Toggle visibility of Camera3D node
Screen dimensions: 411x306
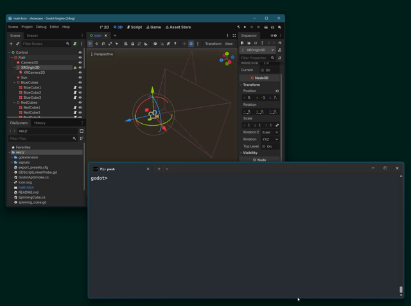click(x=80, y=63)
